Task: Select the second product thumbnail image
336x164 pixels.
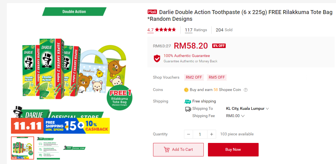Action: point(48,148)
